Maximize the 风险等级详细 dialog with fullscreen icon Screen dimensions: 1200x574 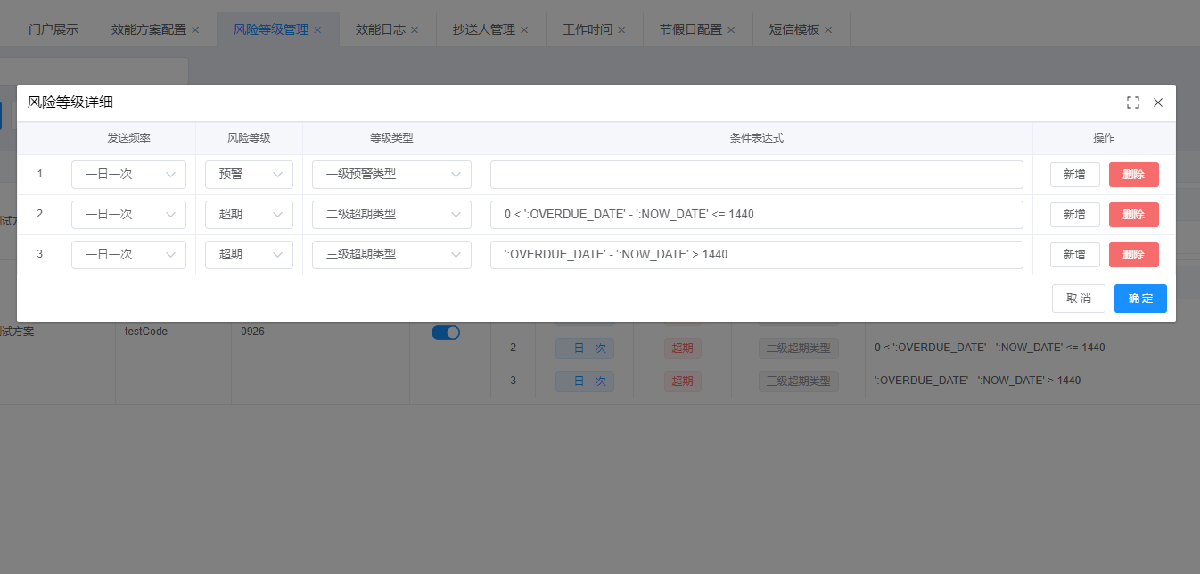click(x=1133, y=102)
